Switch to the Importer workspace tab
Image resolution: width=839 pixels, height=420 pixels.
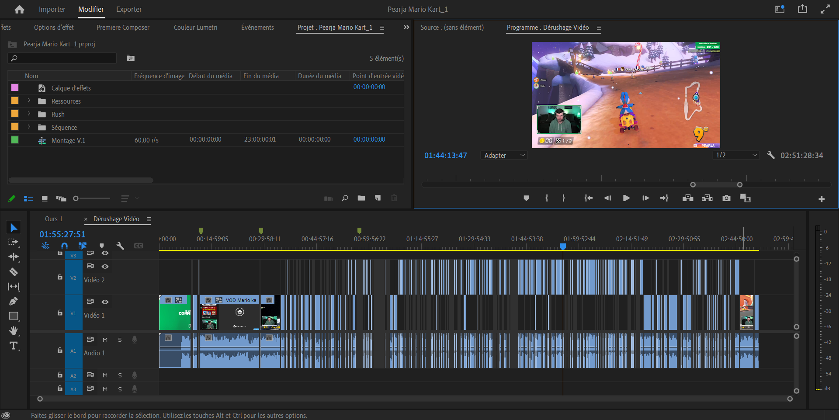(x=52, y=9)
